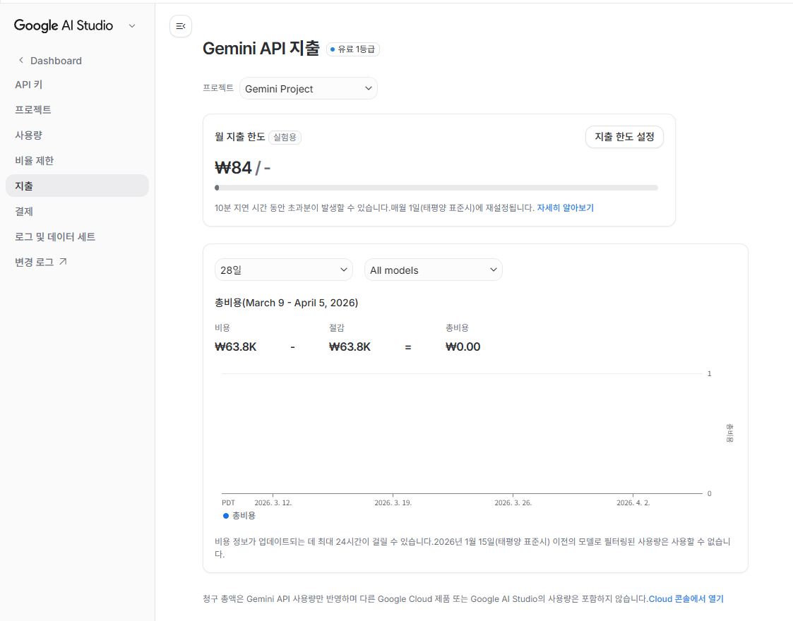This screenshot has height=621, width=793.
Task: Click the 유료 1등급 badge
Action: pyautogui.click(x=352, y=49)
